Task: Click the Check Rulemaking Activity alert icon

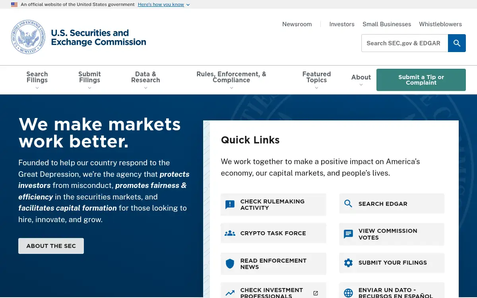Action: point(230,205)
